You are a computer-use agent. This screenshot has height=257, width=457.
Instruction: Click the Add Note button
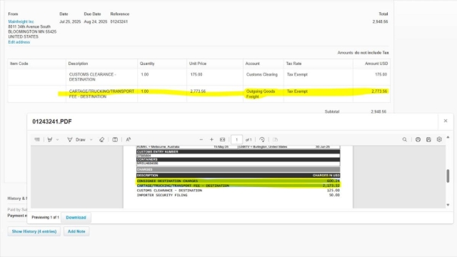point(76,231)
